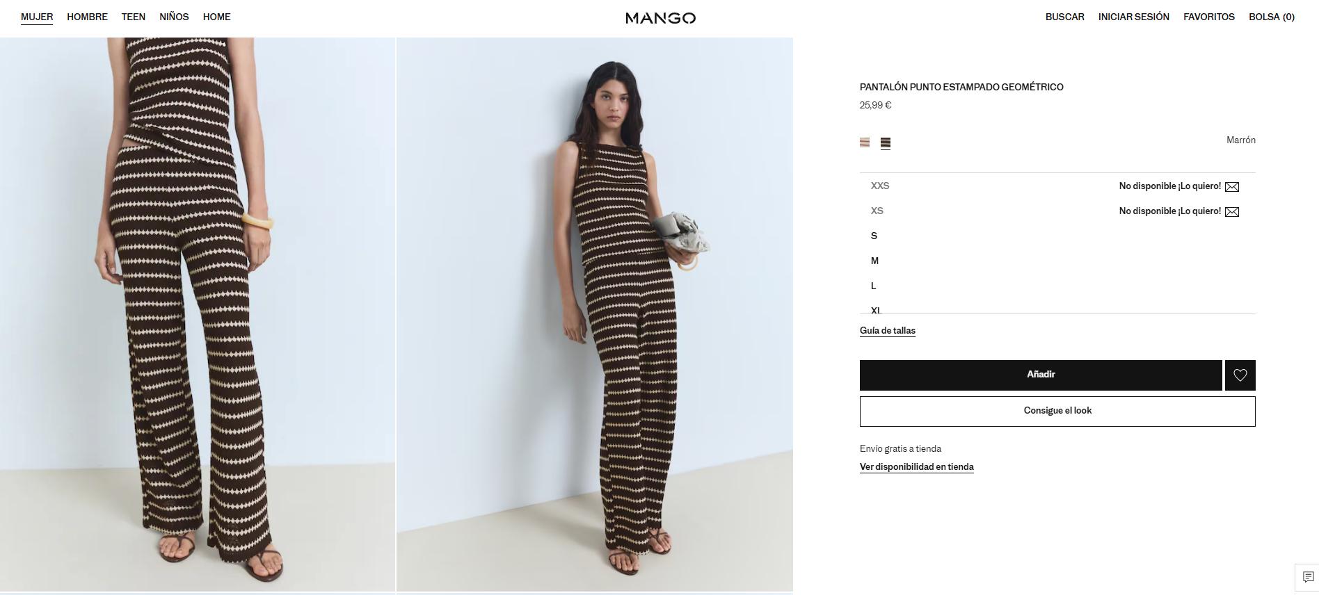Open the Guía de tallas link
The width and height of the screenshot is (1319, 595).
887,331
